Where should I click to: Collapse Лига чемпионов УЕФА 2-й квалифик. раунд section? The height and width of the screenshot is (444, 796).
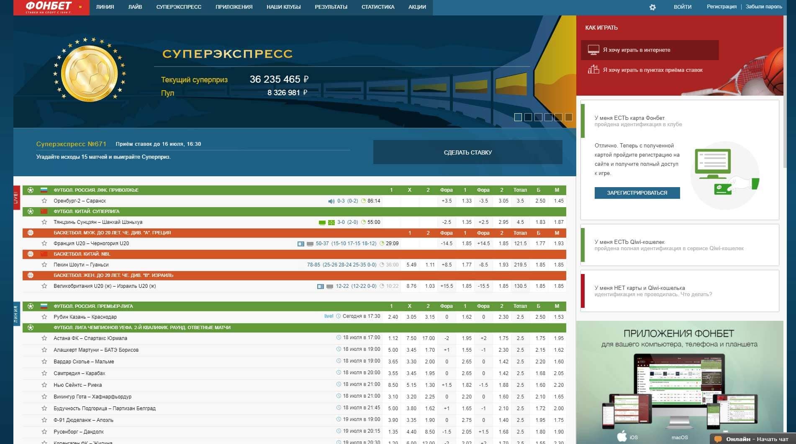click(294, 327)
